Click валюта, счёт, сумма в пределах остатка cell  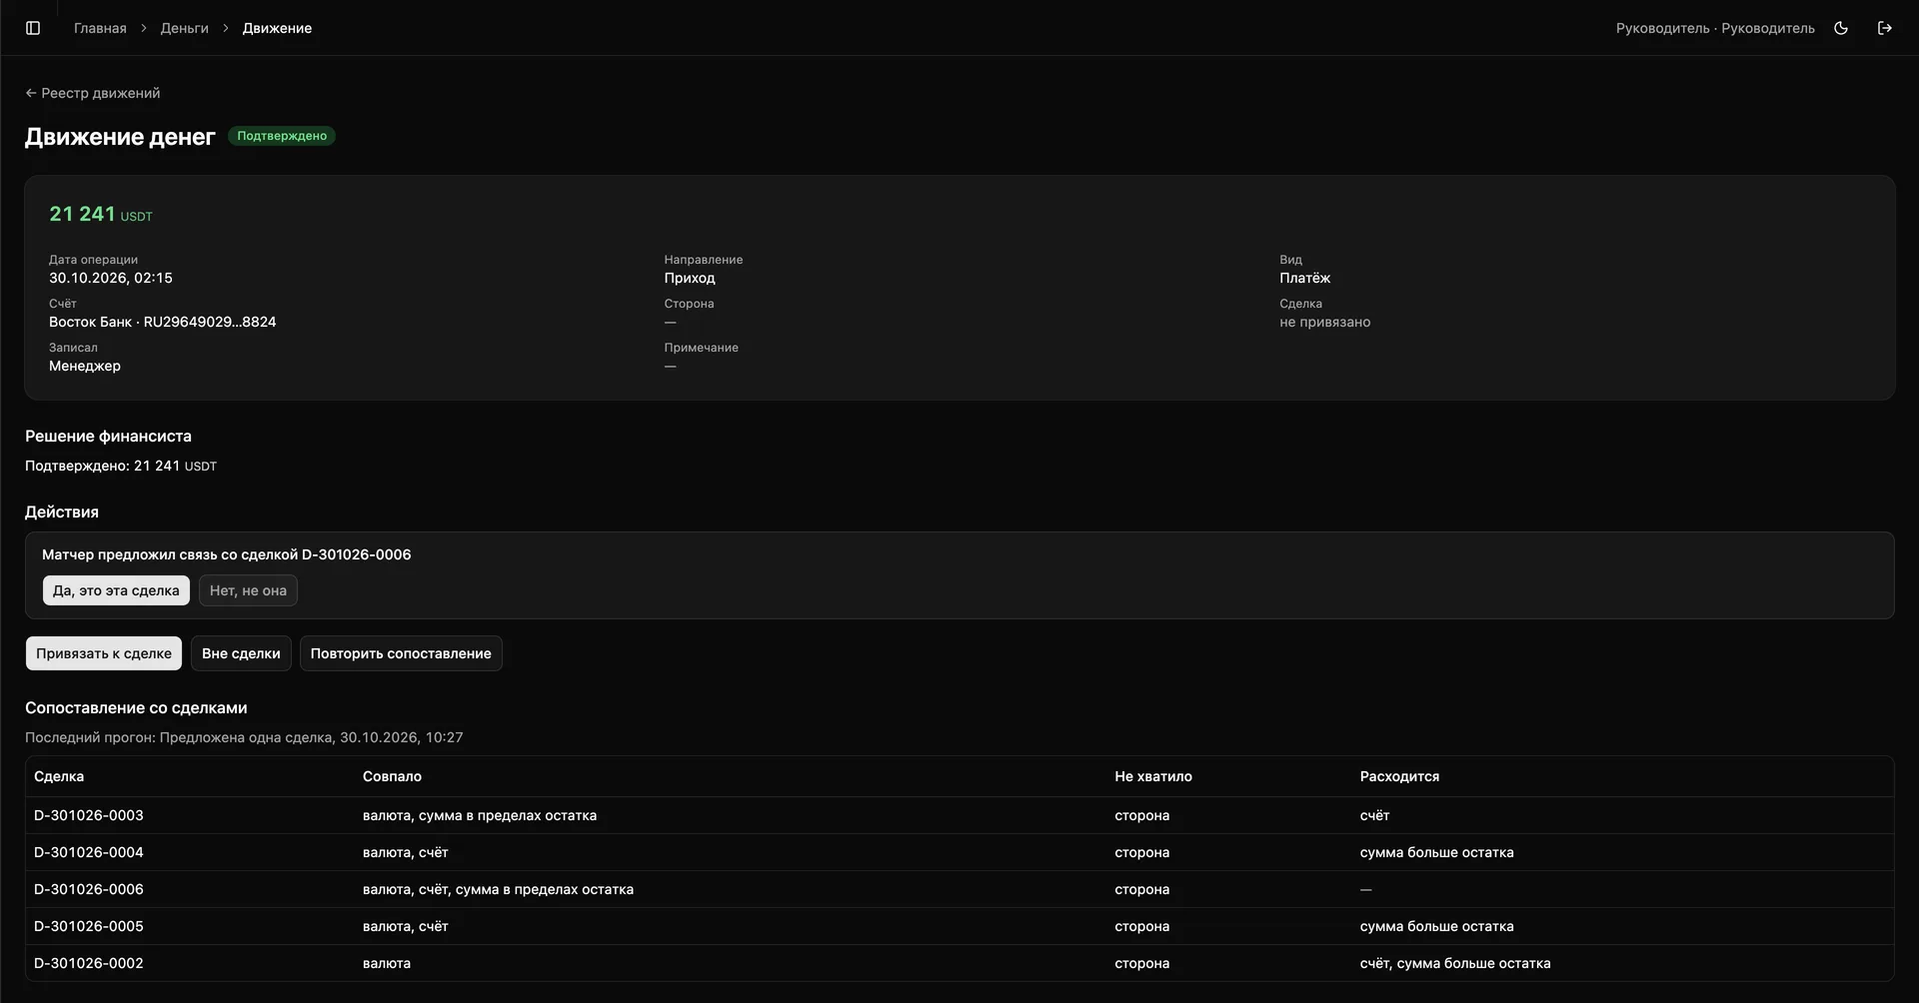coord(498,889)
